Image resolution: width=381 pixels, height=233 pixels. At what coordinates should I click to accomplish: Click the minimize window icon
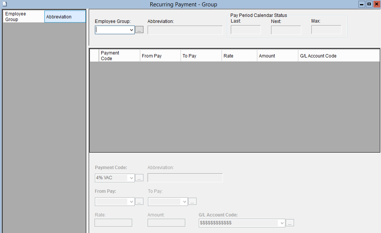click(362, 4)
